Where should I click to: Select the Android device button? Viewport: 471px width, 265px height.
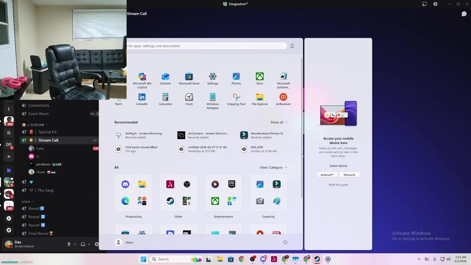pos(327,175)
